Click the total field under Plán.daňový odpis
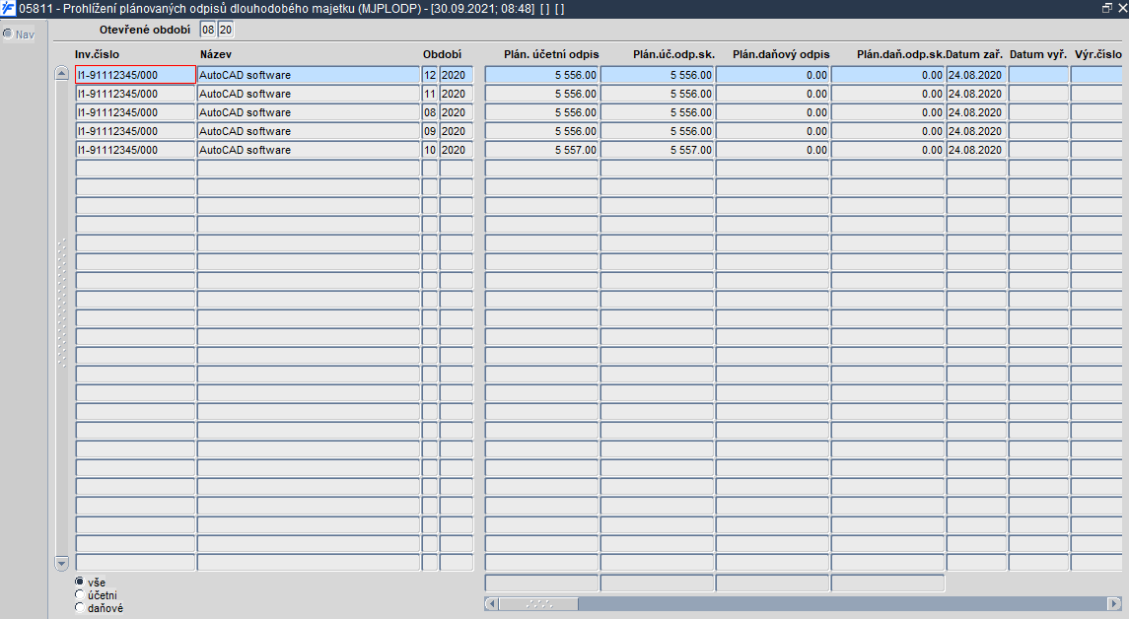1129x619 pixels. point(772,583)
